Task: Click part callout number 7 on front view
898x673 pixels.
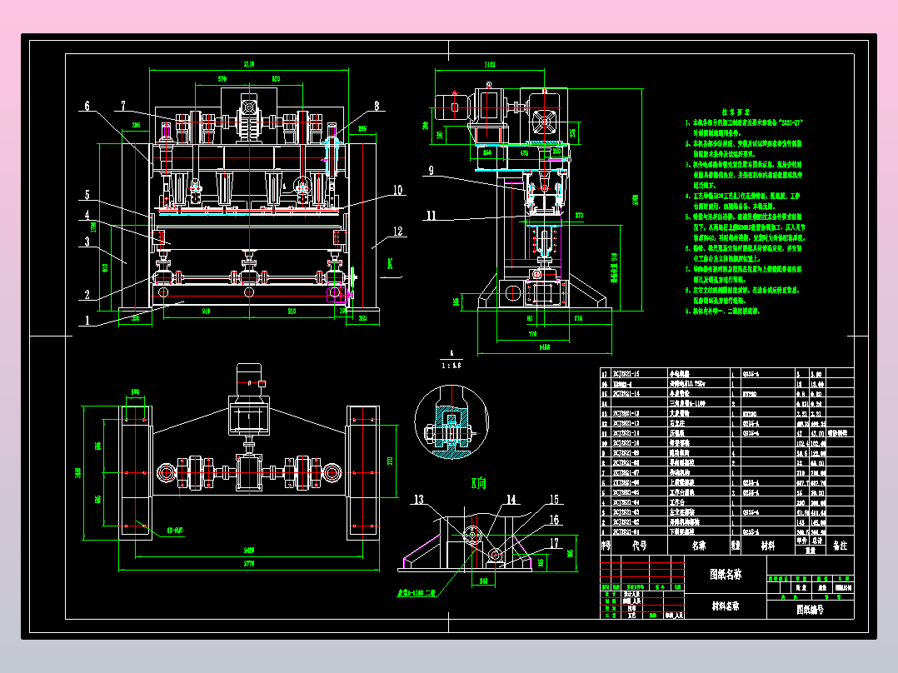Action: tap(122, 106)
